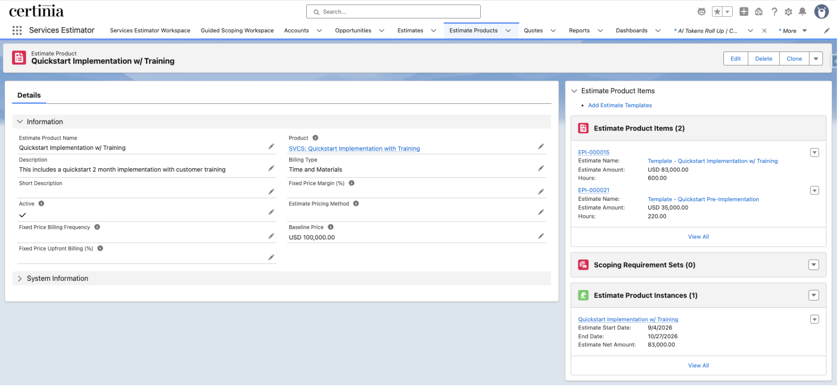
Task: Collapse the Information section
Action: pos(20,122)
